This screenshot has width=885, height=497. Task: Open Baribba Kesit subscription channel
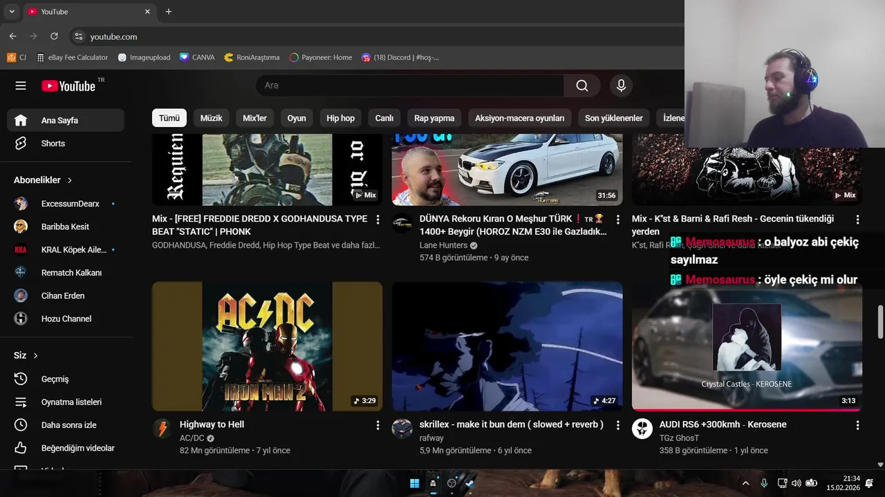[x=66, y=226]
